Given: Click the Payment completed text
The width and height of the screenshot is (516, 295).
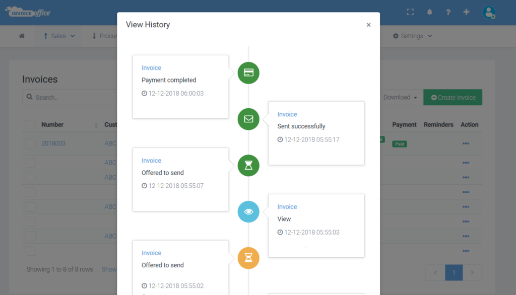Looking at the screenshot, I should coord(169,80).
